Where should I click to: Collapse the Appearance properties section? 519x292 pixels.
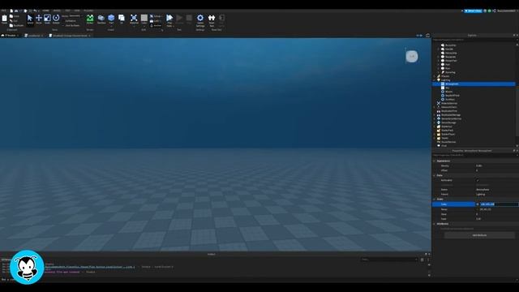435,161
